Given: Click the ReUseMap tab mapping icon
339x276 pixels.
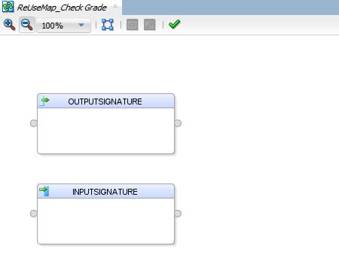Looking at the screenshot, I should pyautogui.click(x=8, y=7).
